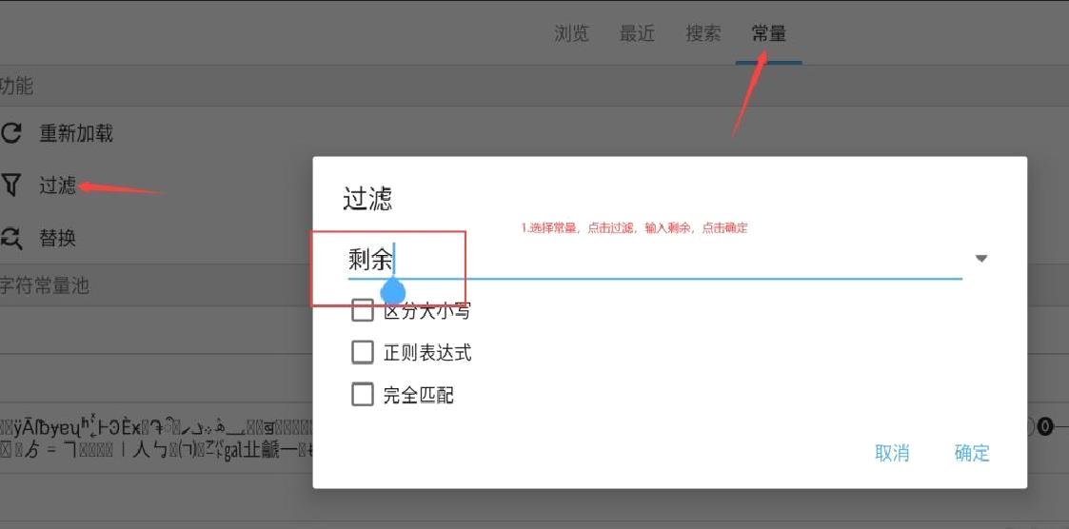Click the filter text field containing 剩余
This screenshot has width=1069, height=529.
[655, 261]
